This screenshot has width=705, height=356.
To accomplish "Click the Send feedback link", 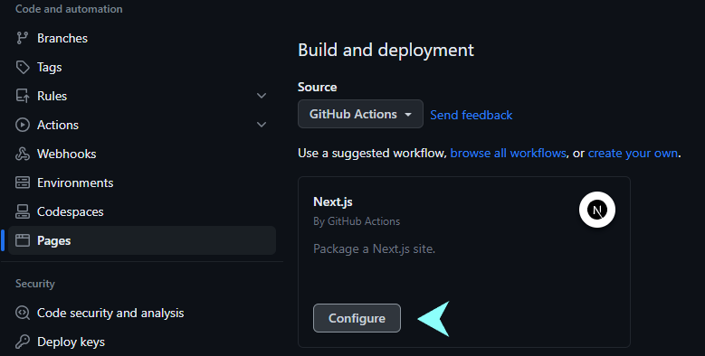I will pyautogui.click(x=472, y=115).
